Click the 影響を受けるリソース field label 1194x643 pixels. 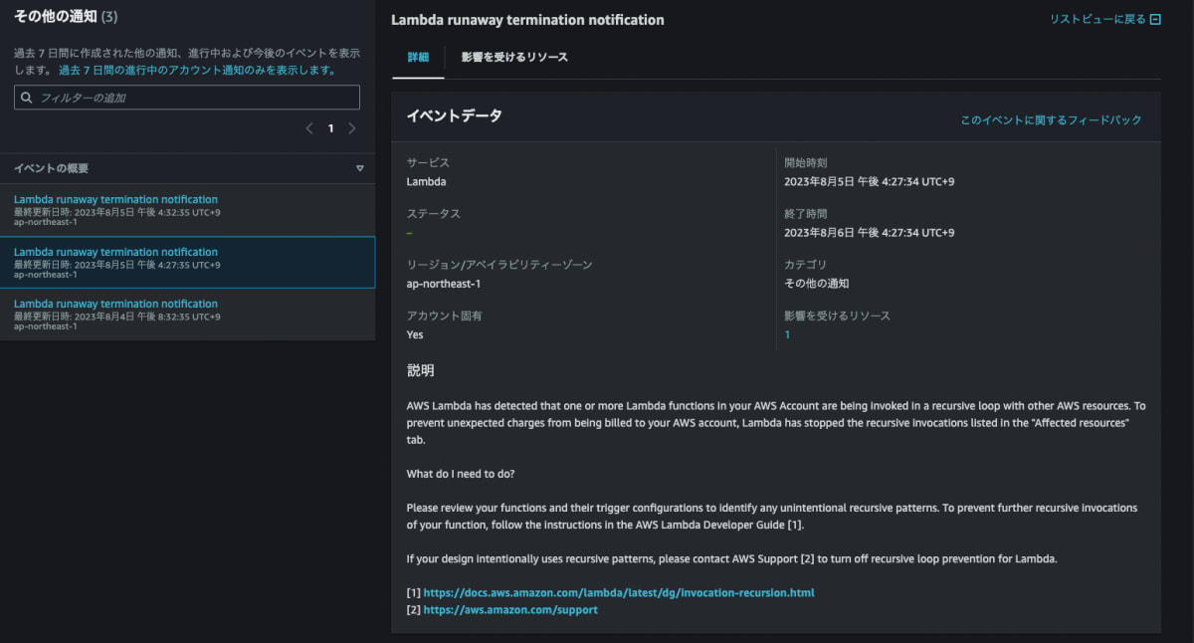click(x=837, y=316)
